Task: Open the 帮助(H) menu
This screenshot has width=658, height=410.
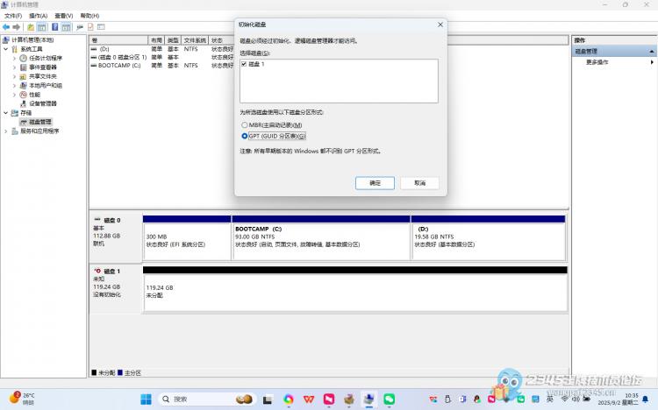Action: tap(89, 16)
